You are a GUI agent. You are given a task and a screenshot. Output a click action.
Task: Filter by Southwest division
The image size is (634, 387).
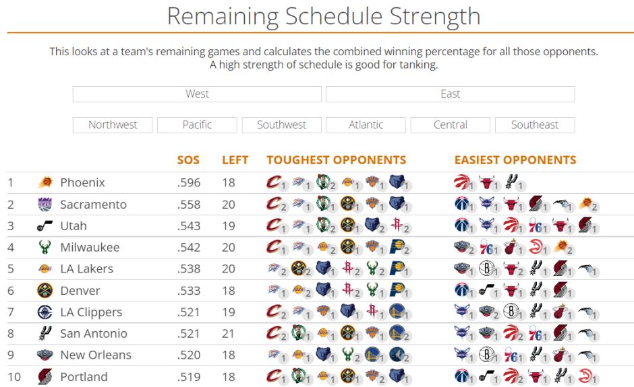tap(281, 125)
